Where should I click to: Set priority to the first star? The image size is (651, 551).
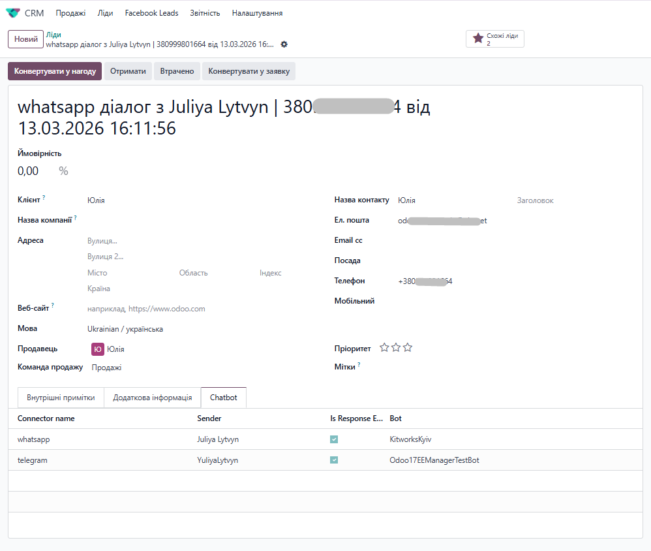(x=384, y=348)
